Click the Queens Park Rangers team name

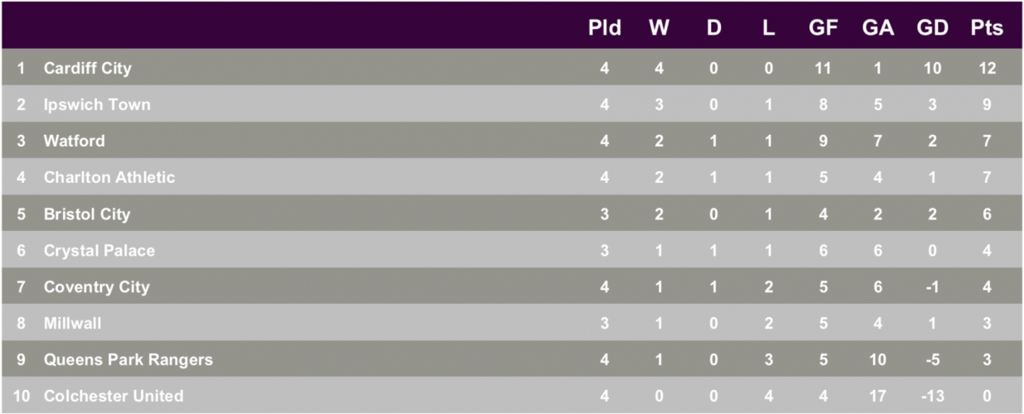pos(128,359)
